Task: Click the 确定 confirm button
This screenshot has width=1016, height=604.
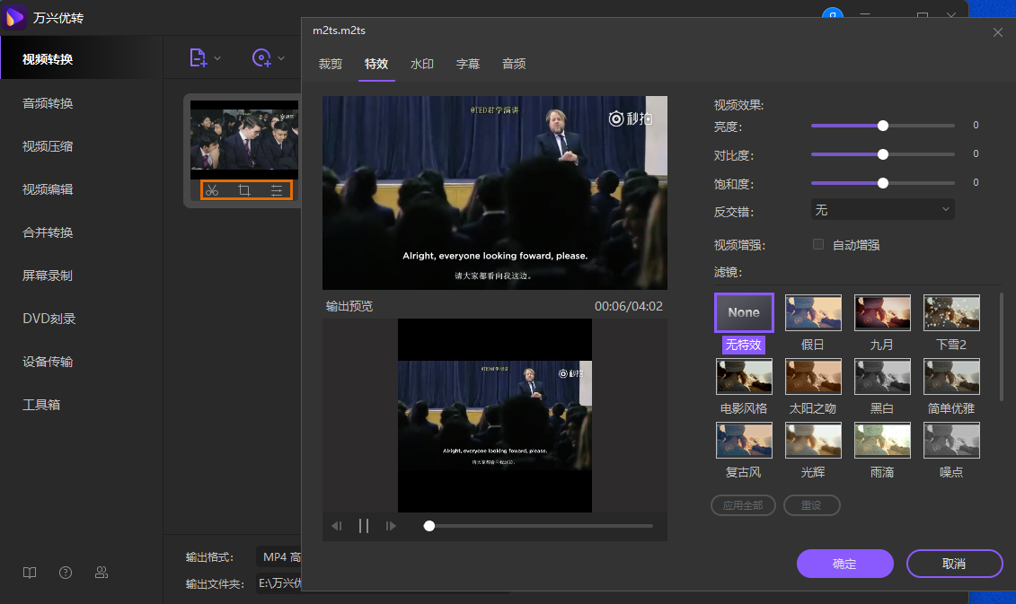Action: click(x=844, y=564)
